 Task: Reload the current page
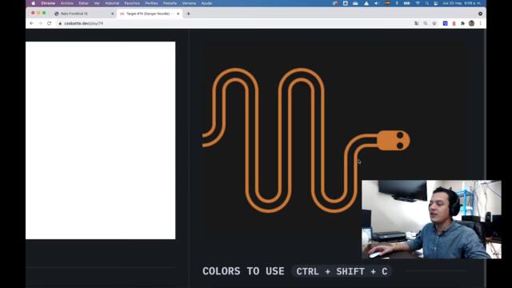point(50,23)
